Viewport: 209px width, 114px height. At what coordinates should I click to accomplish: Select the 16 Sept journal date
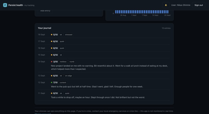point(41,48)
